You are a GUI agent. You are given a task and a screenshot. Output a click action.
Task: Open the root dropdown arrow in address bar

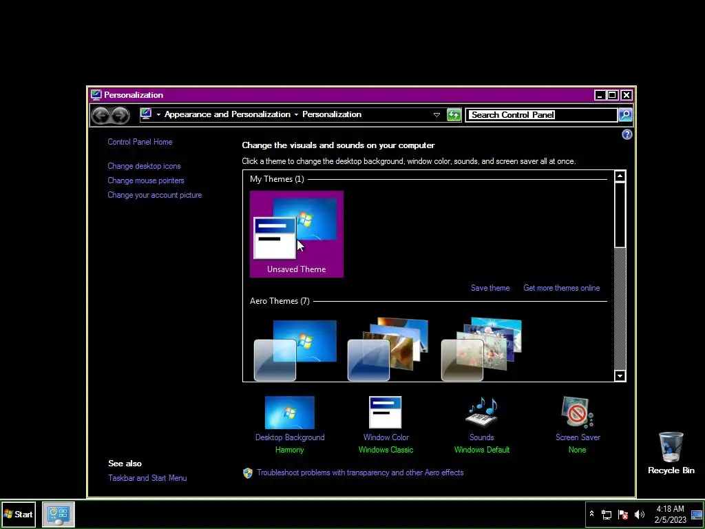click(158, 115)
